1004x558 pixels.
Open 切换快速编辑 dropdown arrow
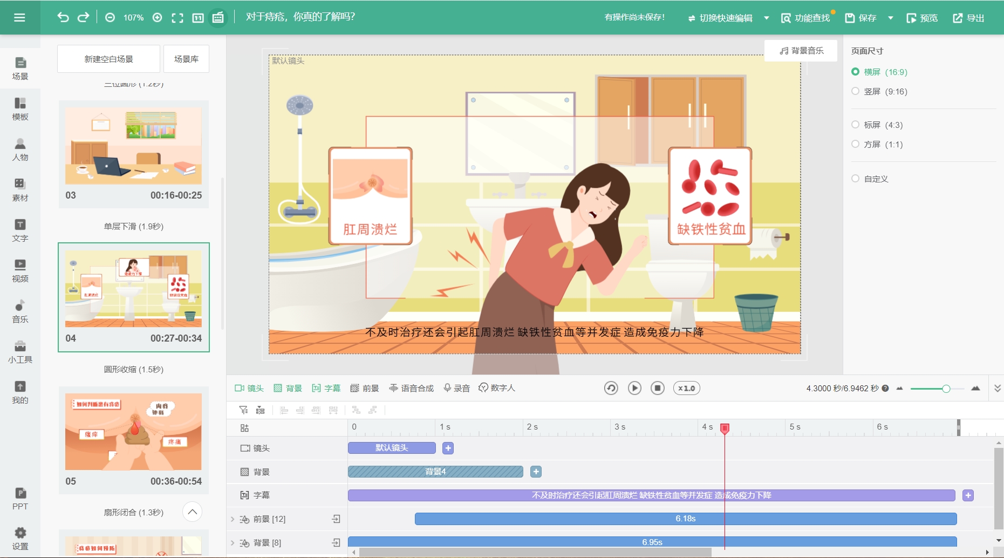tap(766, 18)
